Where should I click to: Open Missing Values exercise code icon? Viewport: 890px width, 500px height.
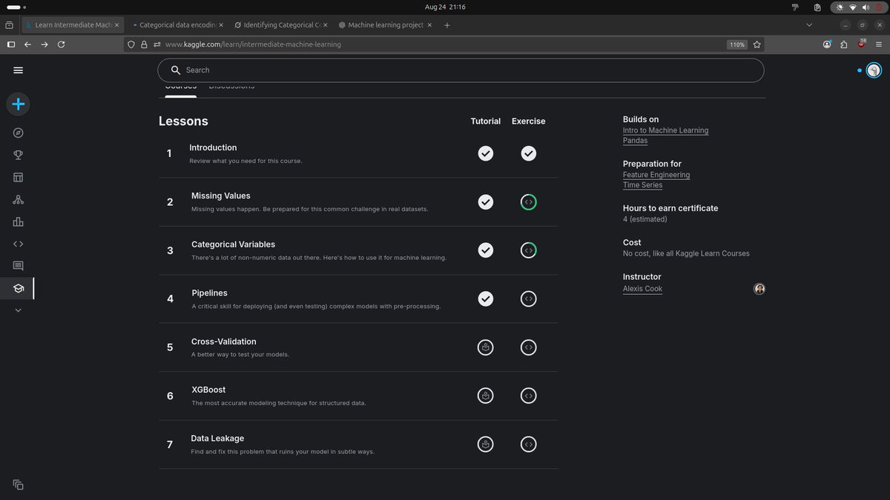click(x=528, y=201)
